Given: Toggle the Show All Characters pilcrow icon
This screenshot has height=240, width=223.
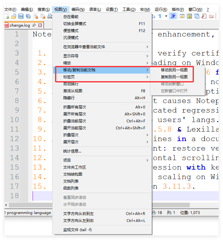Looking at the screenshot, I should tap(160, 16).
